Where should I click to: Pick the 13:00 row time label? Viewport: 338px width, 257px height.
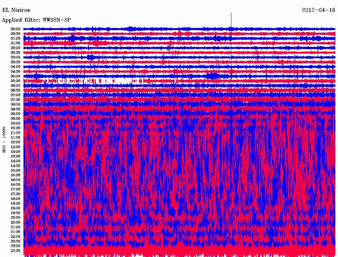pos(15,152)
